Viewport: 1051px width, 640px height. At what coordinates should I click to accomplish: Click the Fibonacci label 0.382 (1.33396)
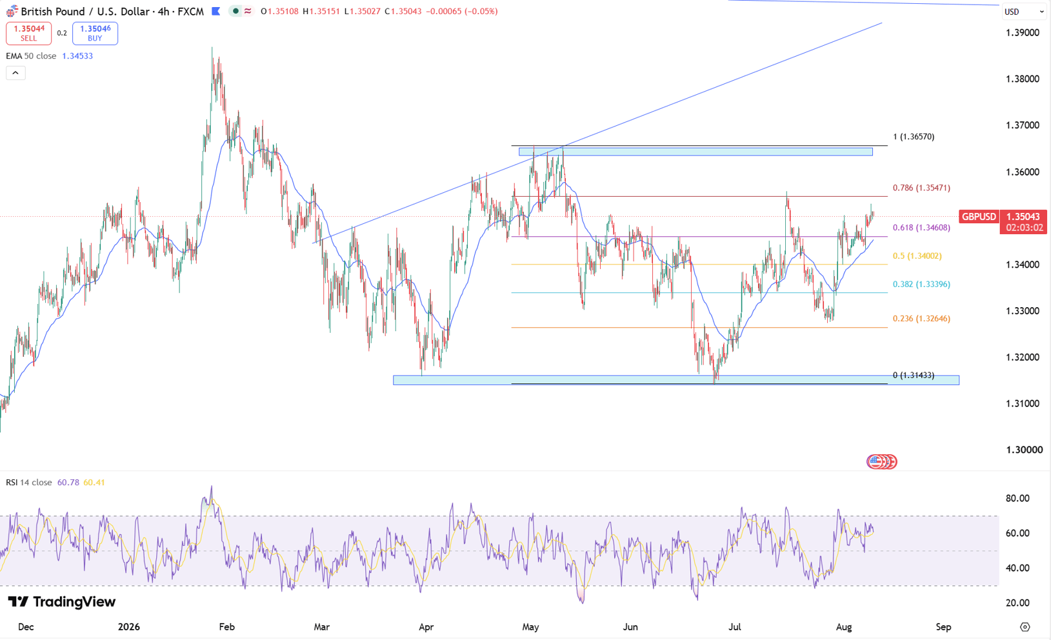(x=921, y=285)
